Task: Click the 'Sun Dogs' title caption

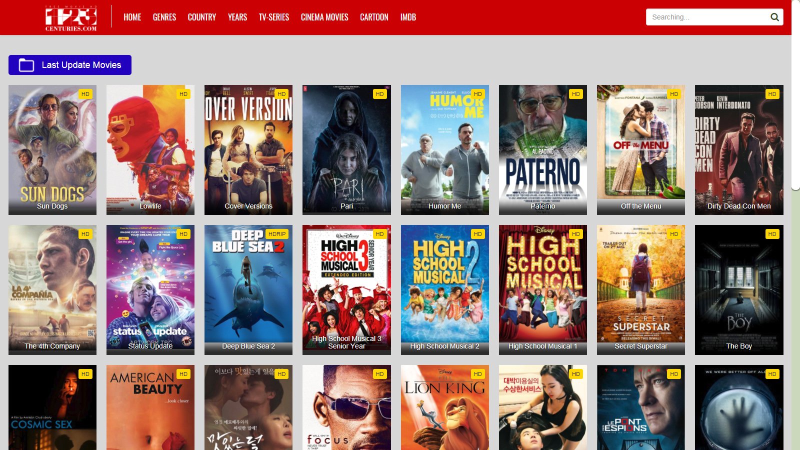Action: pyautogui.click(x=52, y=206)
